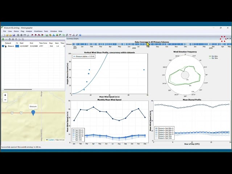
Task: Click the Blossom dataset blue color swatch
Action: point(17,46)
